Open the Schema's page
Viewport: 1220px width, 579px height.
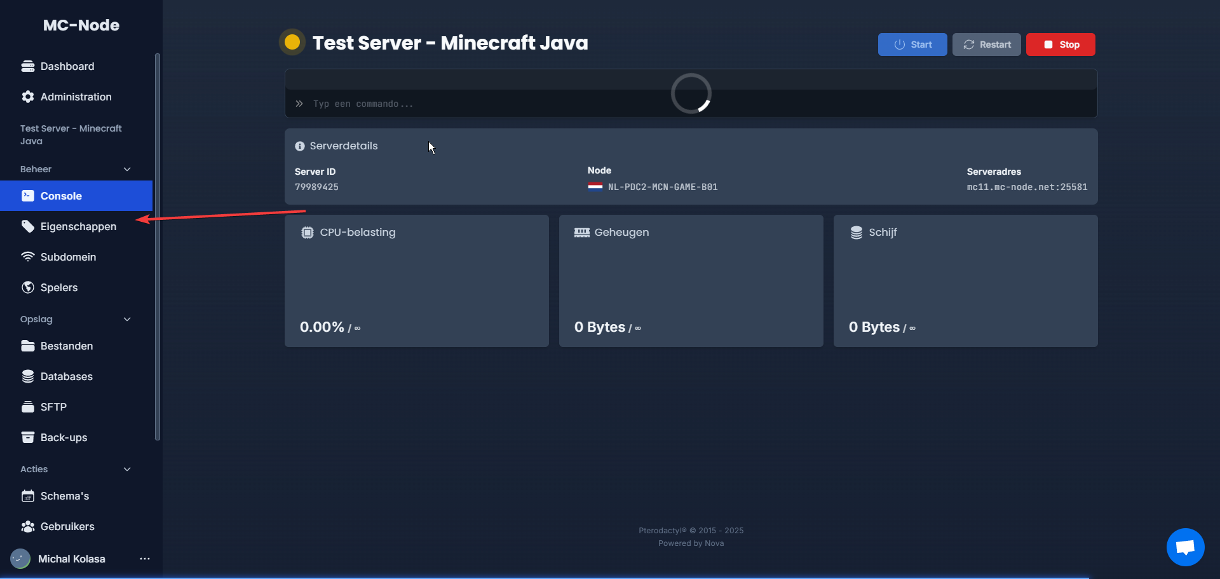point(76,496)
